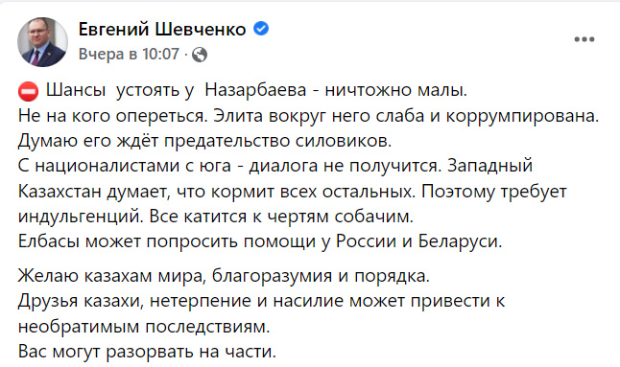The height and width of the screenshot is (367, 620).
Task: Click the sentence about предательство силовиков
Action: tap(204, 141)
